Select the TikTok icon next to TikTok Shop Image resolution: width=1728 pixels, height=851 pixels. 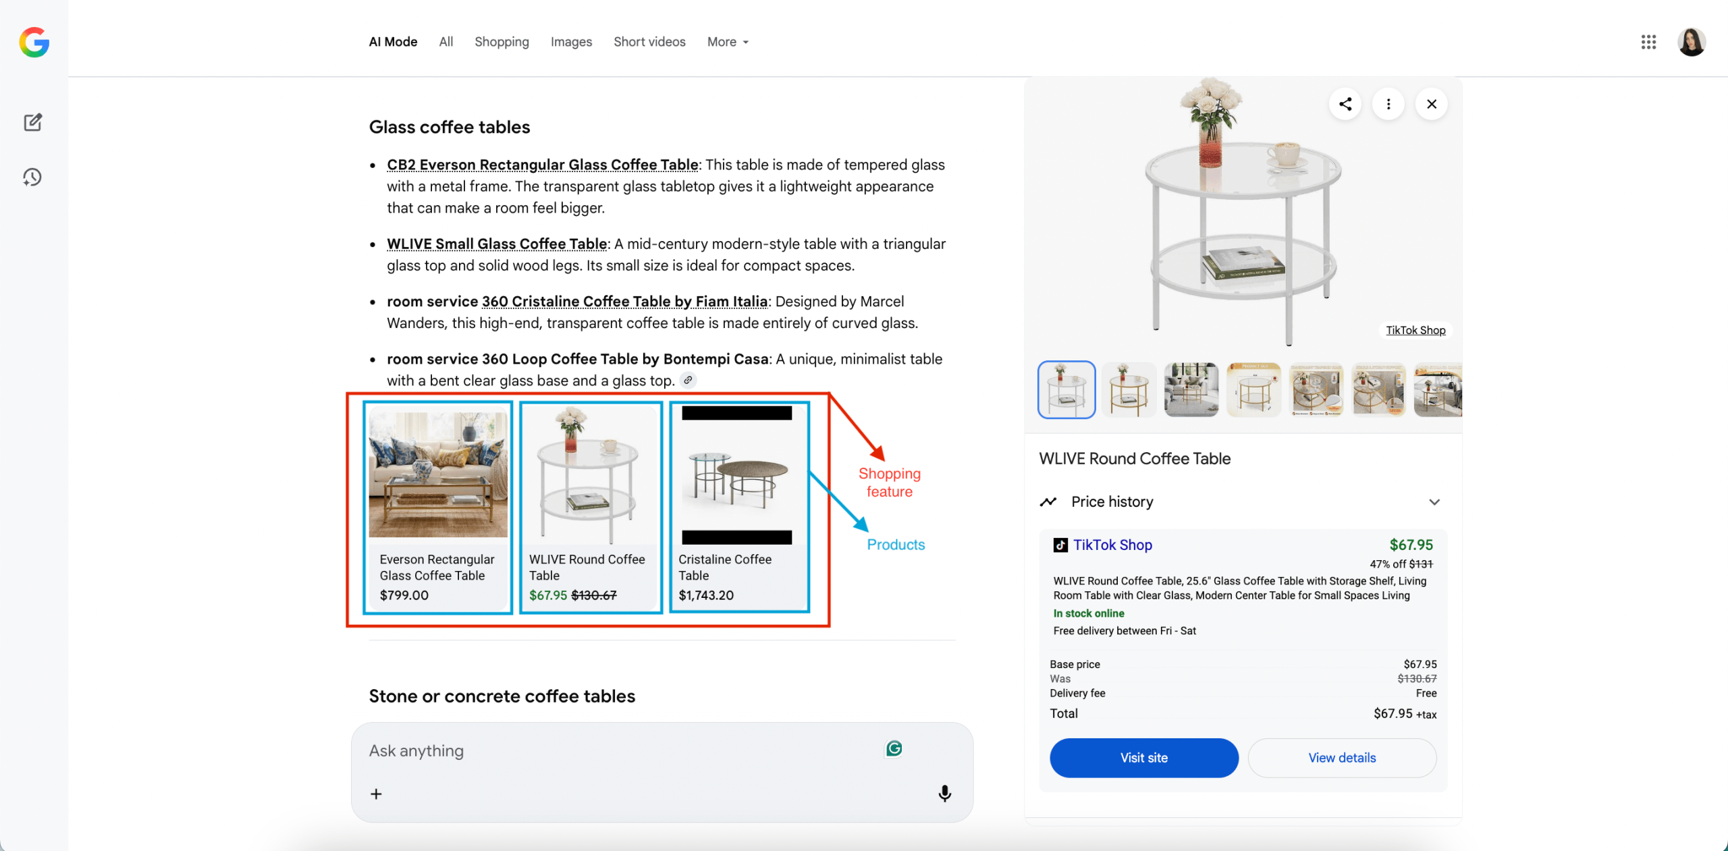coord(1059,545)
